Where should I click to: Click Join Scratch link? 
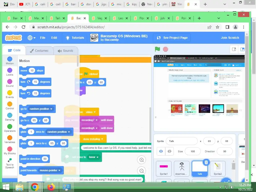(x=230, y=38)
